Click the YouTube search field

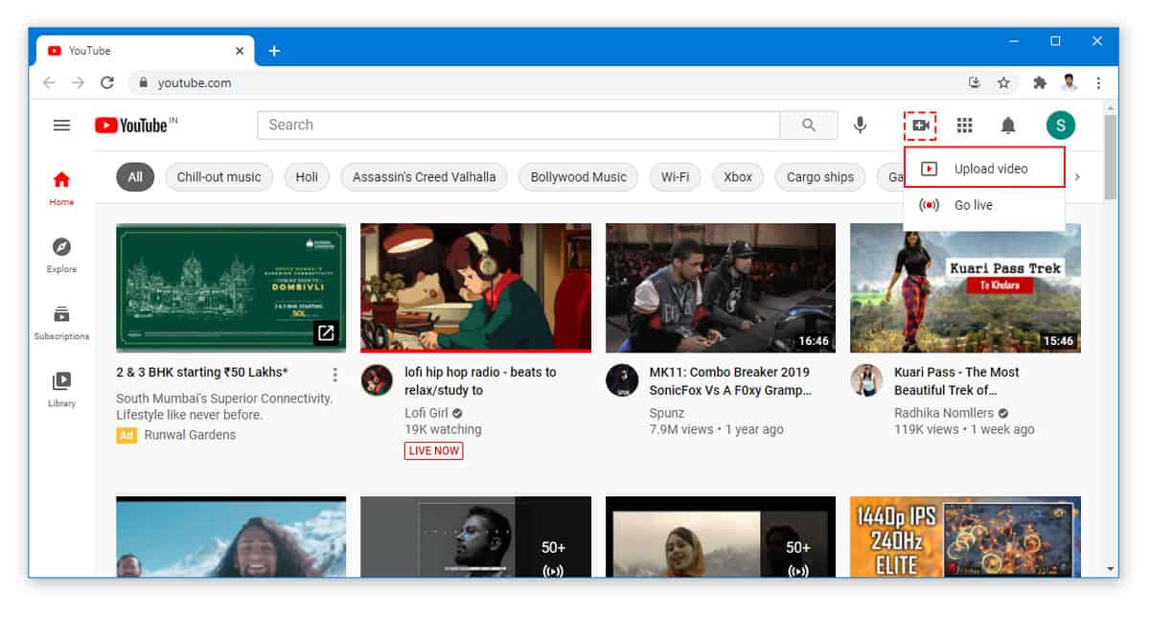pyautogui.click(x=518, y=125)
